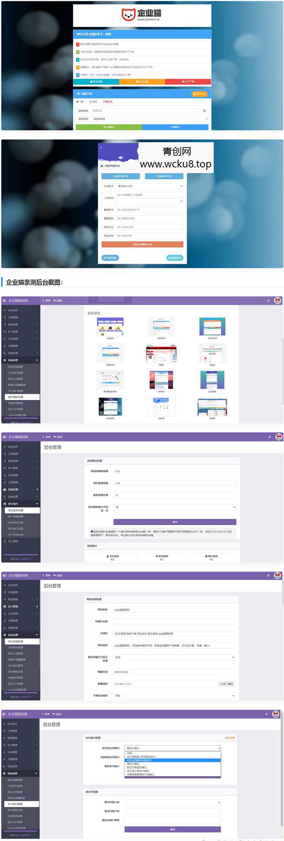
Task: Click the red APP下载 button
Action: point(188,82)
